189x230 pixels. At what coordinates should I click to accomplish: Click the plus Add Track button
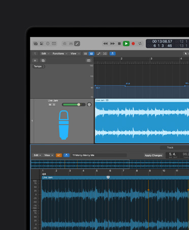pyautogui.click(x=35, y=61)
